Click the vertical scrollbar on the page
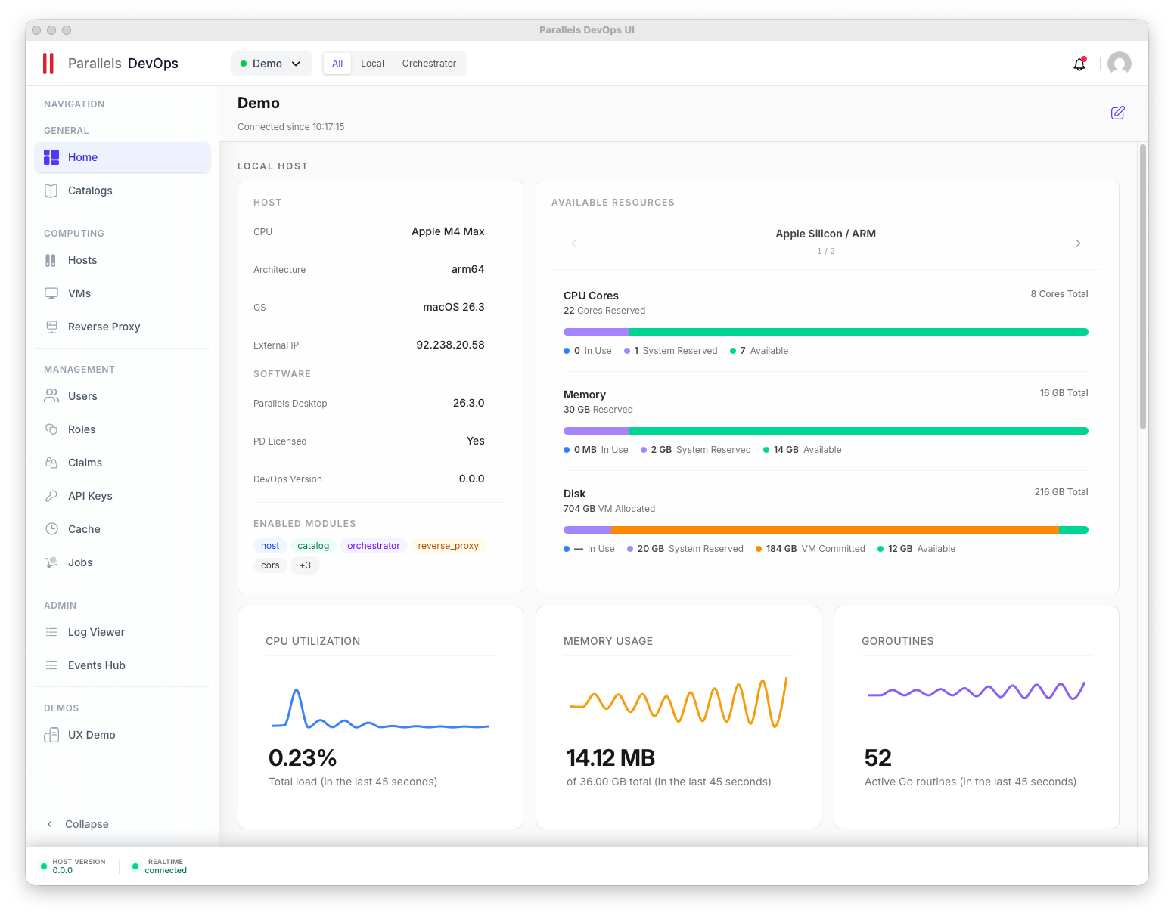This screenshot has width=1174, height=917. click(1143, 287)
